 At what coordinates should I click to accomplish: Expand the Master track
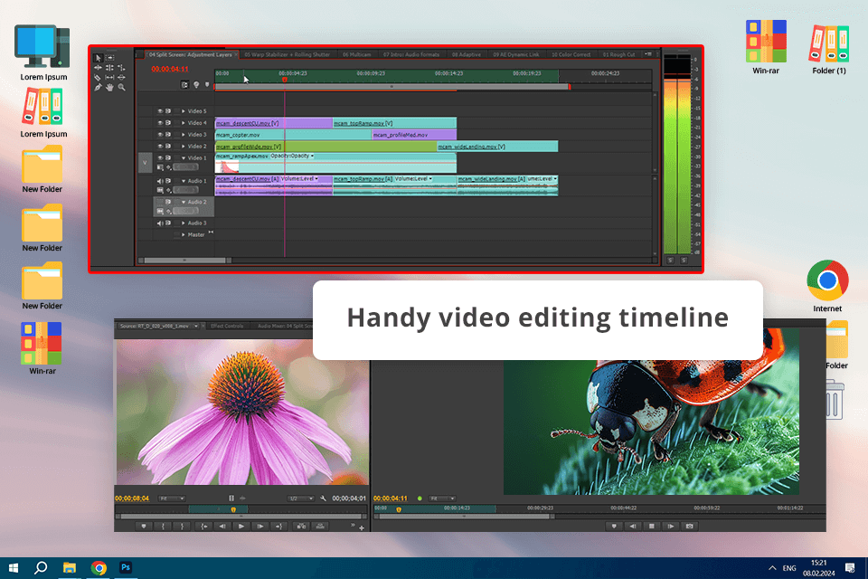(184, 234)
